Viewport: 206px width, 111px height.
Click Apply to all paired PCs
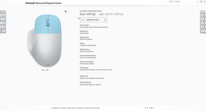[x=92, y=77]
